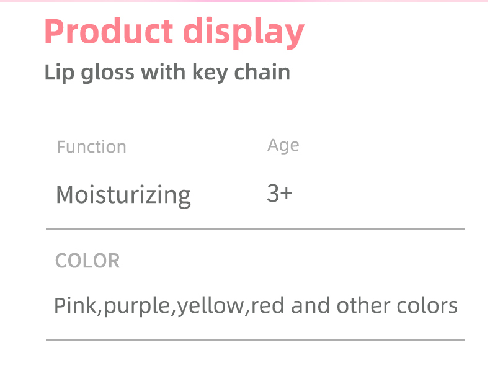This screenshot has width=490, height=386.
Task: Select the "3+" age value
Action: 279,194
